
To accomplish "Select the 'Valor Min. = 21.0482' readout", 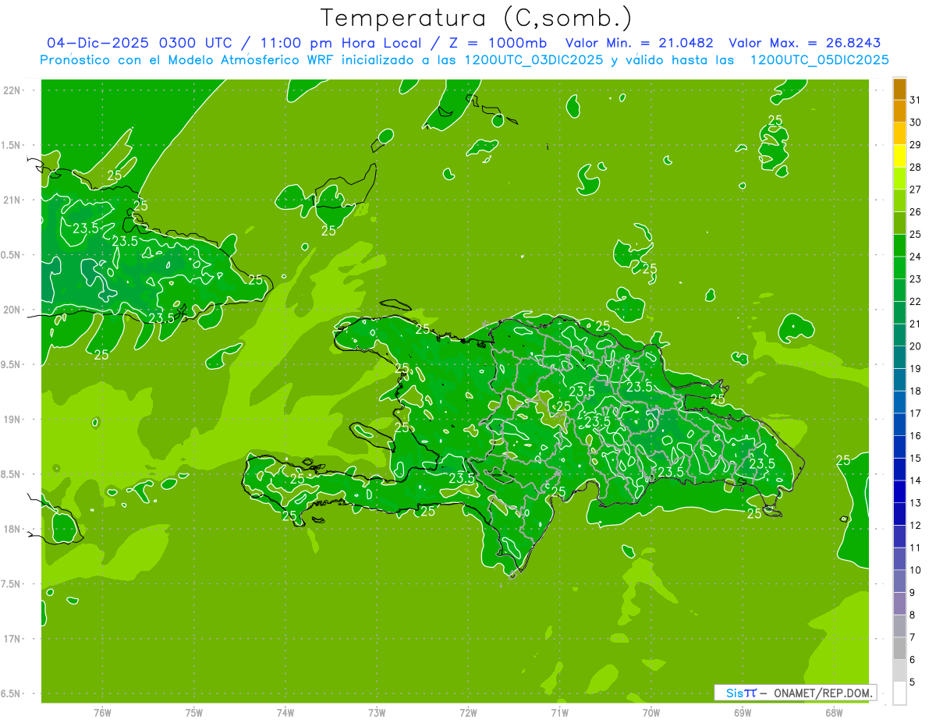I will [x=639, y=43].
